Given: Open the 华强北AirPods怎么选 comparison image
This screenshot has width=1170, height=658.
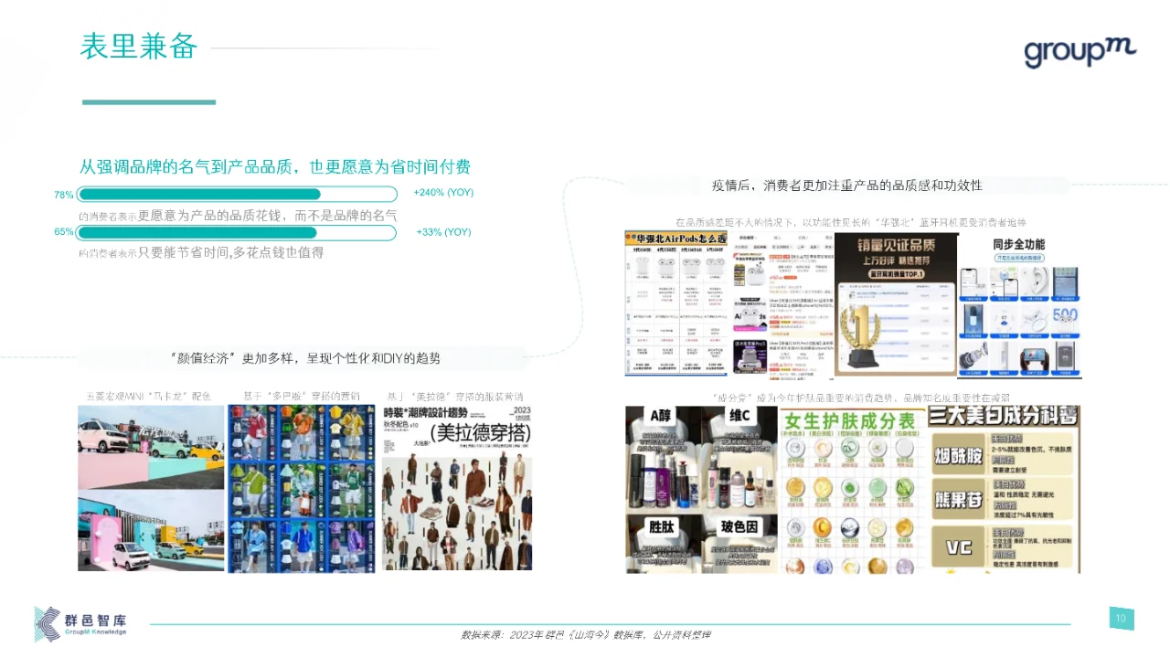Looking at the screenshot, I should coord(676,303).
